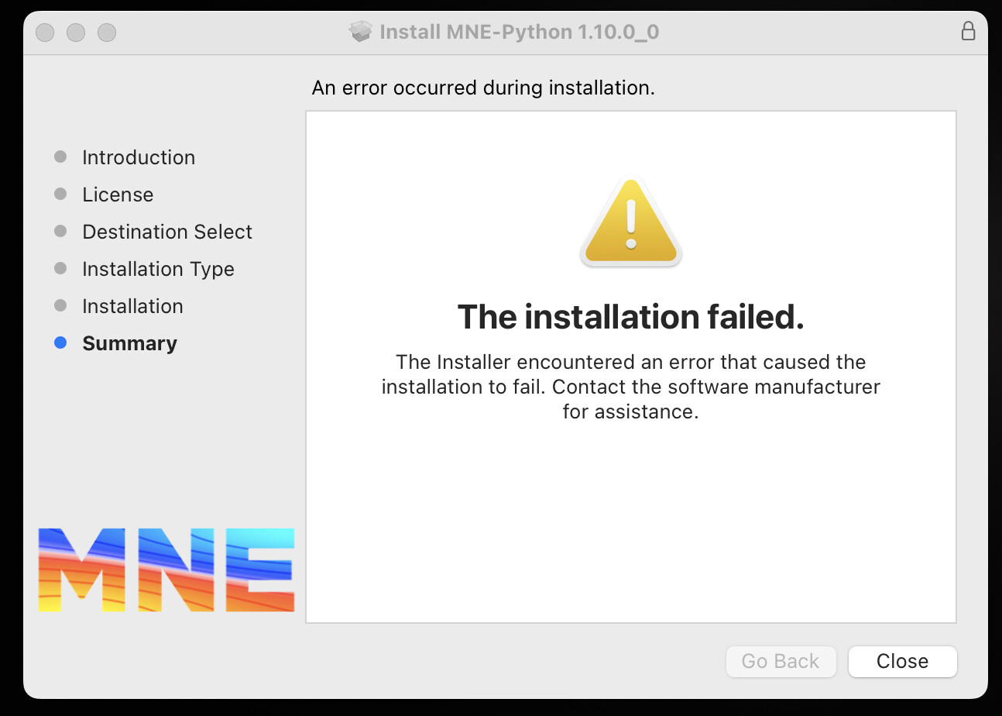Open the Destination Select step
The image size is (1002, 716).
click(167, 232)
